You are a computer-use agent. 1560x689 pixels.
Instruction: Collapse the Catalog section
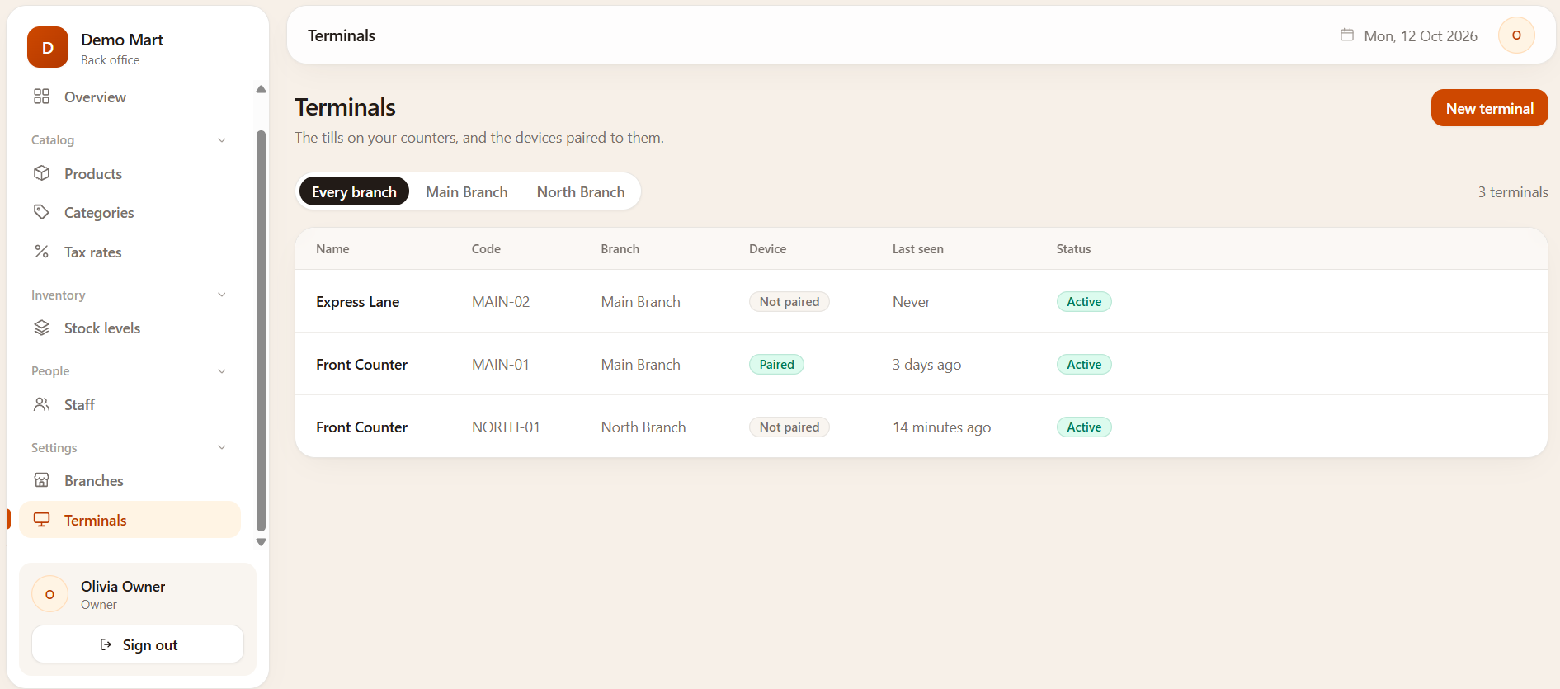(221, 140)
